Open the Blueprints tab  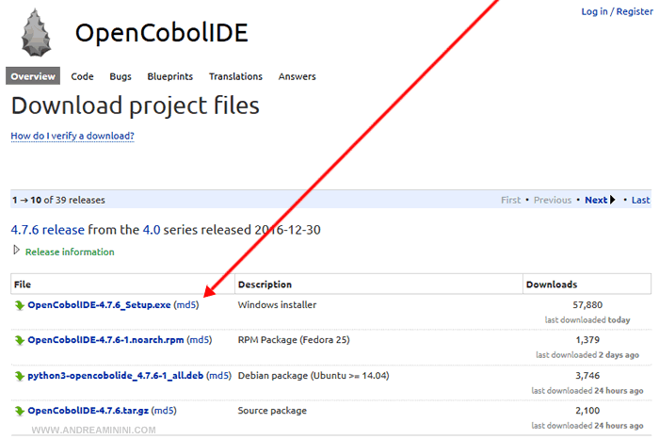170,76
